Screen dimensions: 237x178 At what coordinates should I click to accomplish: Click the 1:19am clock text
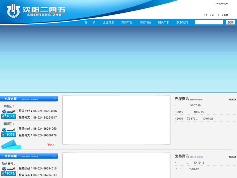point(223,15)
